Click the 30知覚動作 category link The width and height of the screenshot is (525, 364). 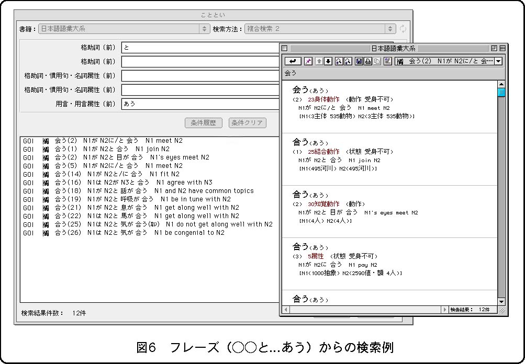click(x=323, y=204)
